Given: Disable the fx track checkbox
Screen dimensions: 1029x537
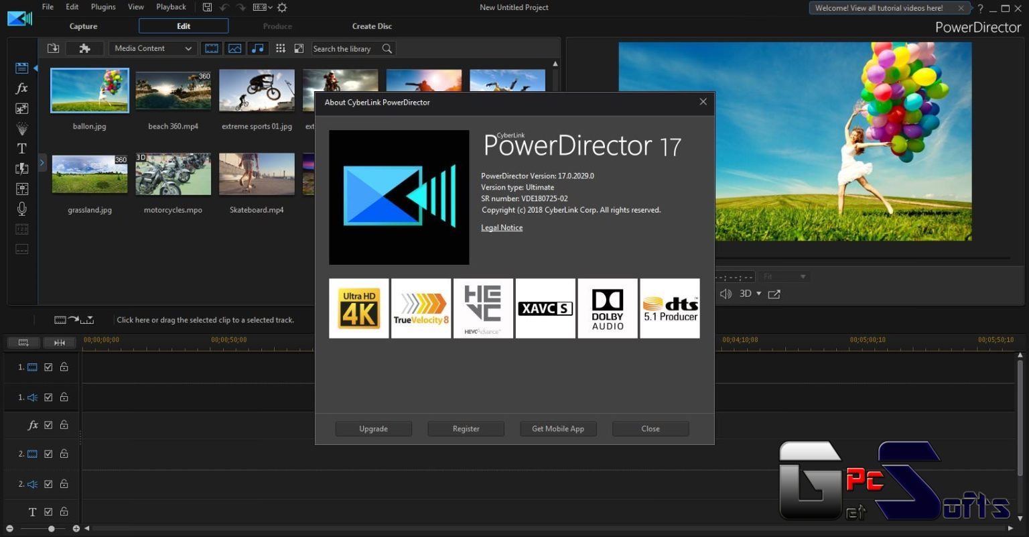Looking at the screenshot, I should click(x=48, y=424).
